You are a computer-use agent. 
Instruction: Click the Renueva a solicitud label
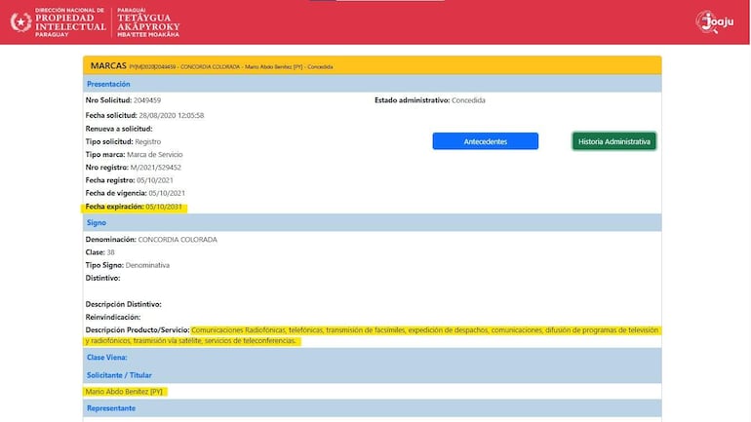pos(119,129)
